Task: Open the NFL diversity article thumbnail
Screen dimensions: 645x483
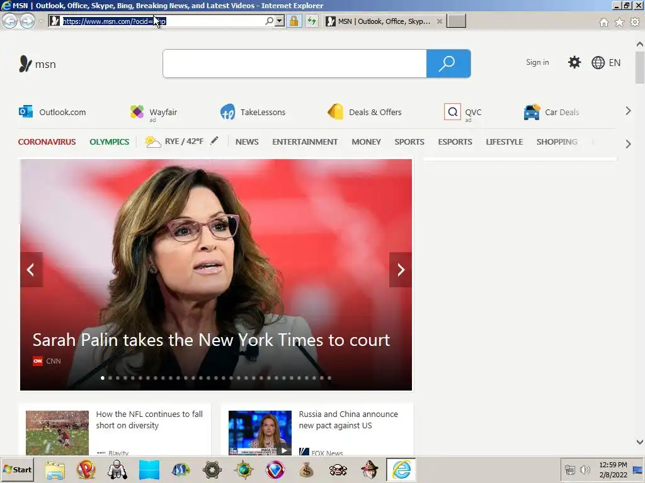Action: click(x=57, y=433)
